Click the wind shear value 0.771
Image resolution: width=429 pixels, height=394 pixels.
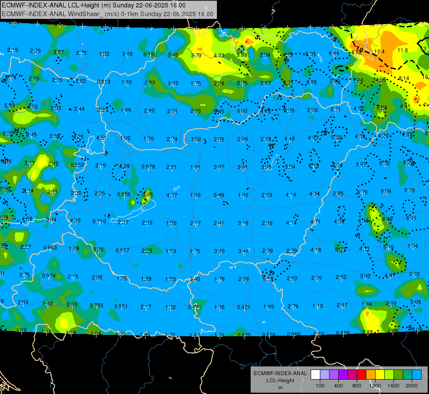(x=195, y=307)
